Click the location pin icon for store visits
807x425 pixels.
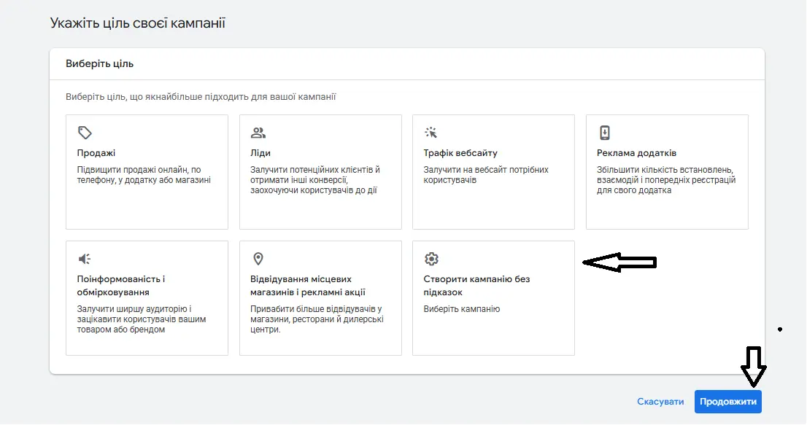(258, 259)
